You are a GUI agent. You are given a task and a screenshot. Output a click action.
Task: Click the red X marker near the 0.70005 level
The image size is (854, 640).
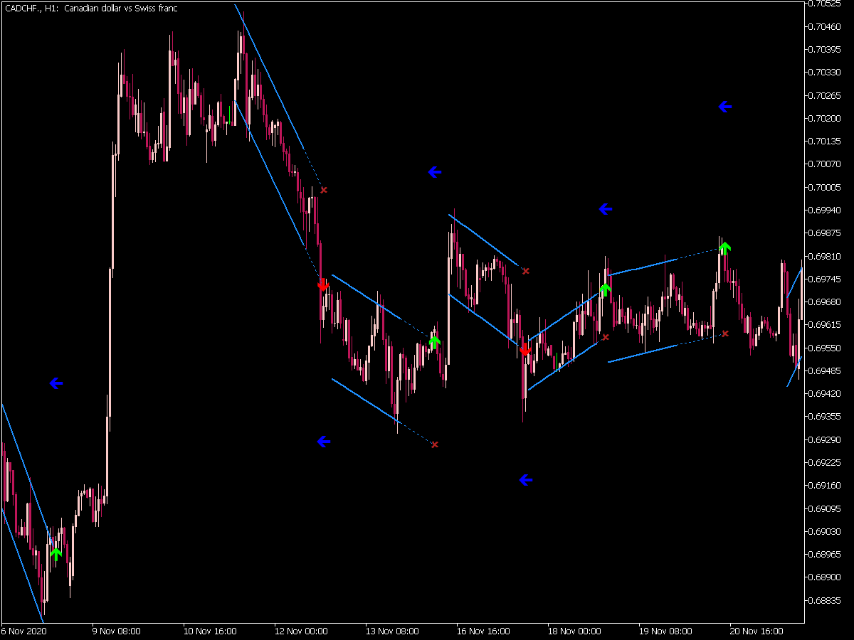tap(324, 190)
